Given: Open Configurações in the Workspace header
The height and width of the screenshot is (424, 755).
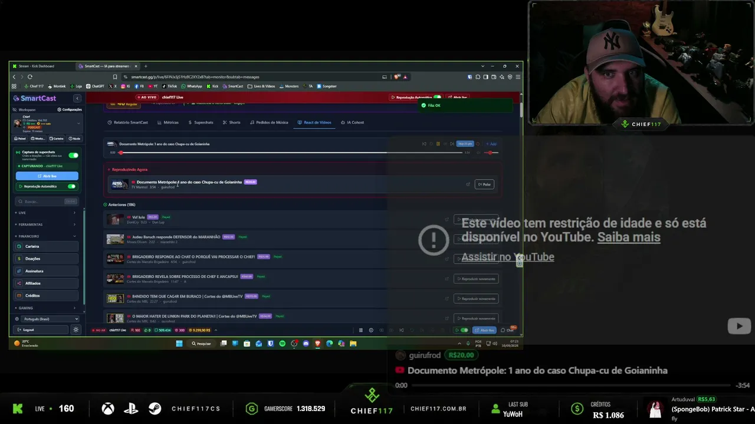Looking at the screenshot, I should (70, 110).
